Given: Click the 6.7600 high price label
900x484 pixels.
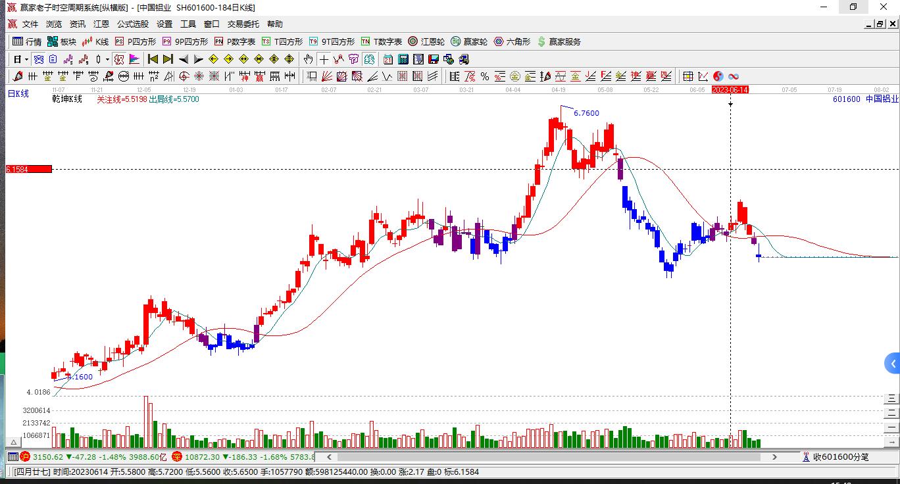Looking at the screenshot, I should click(x=586, y=113).
